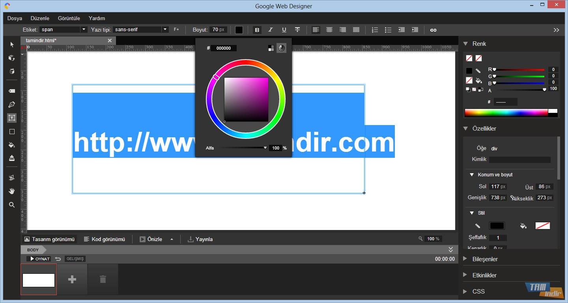Toggle bold text formatting
568x303 pixels.
(x=257, y=30)
